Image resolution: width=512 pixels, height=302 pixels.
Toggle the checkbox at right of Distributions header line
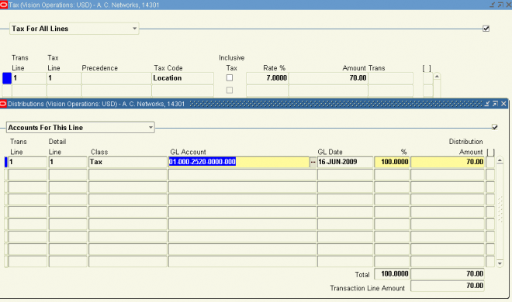click(495, 127)
